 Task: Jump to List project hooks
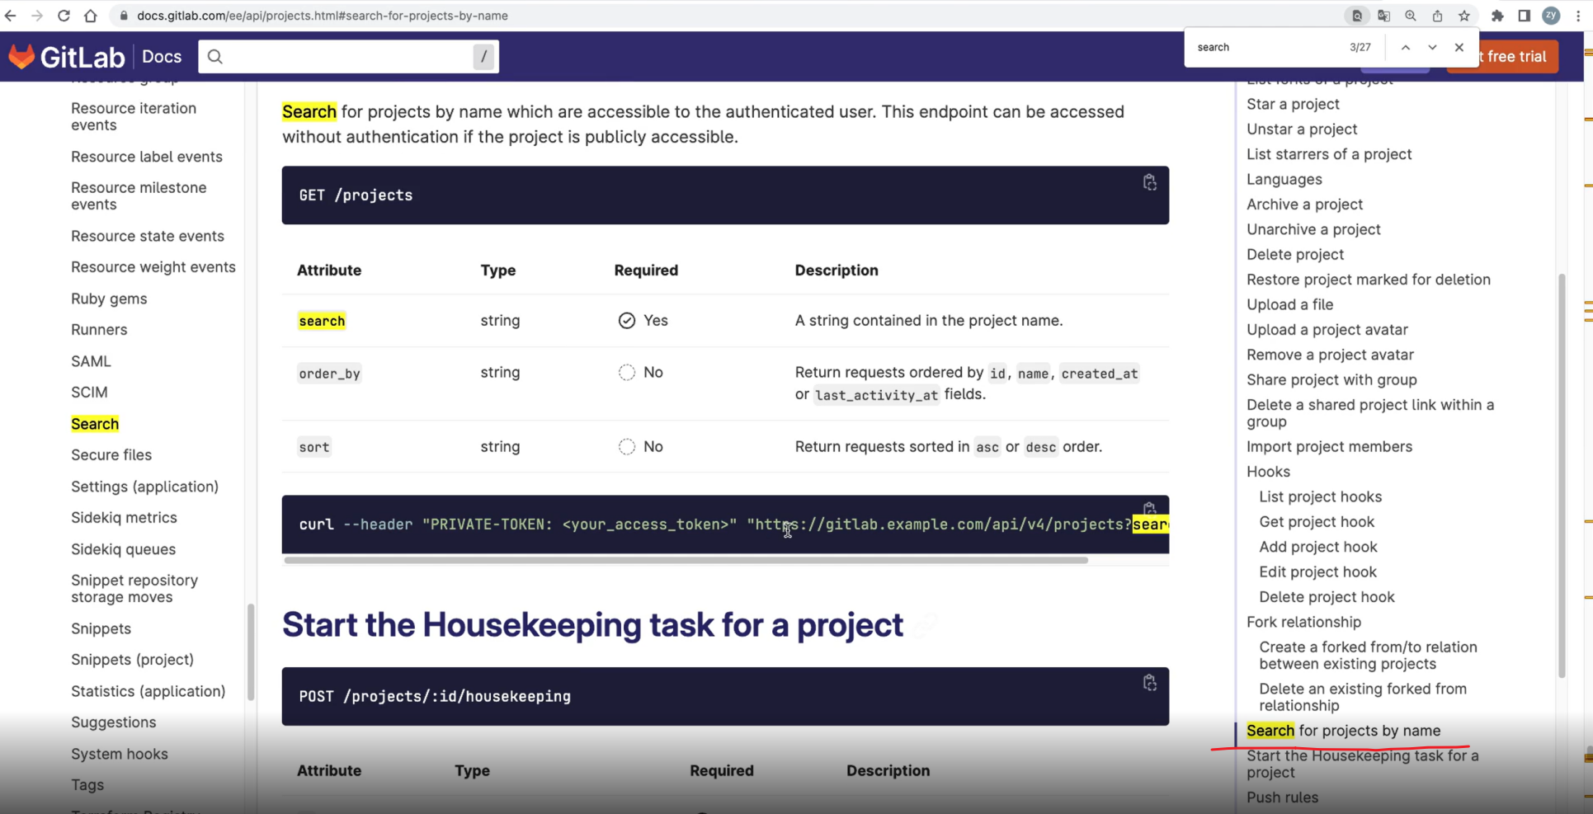[x=1320, y=497]
